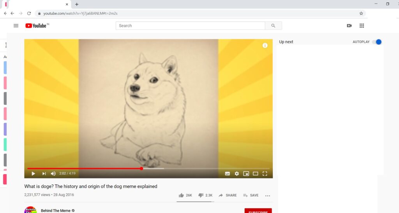
Task: Save video to a playlist
Action: [251, 195]
